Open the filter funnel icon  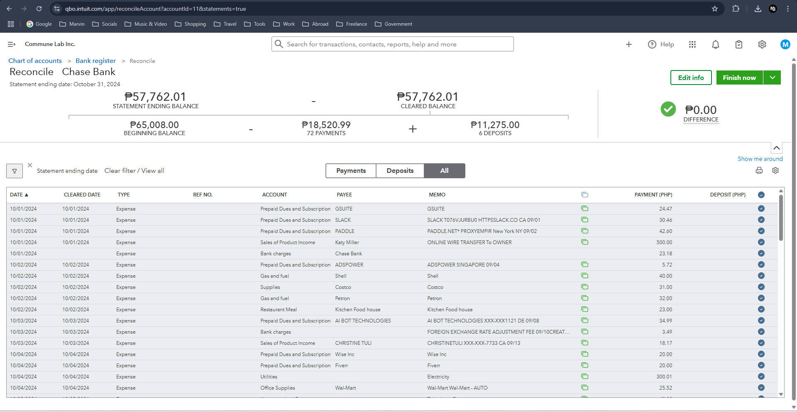pos(15,171)
